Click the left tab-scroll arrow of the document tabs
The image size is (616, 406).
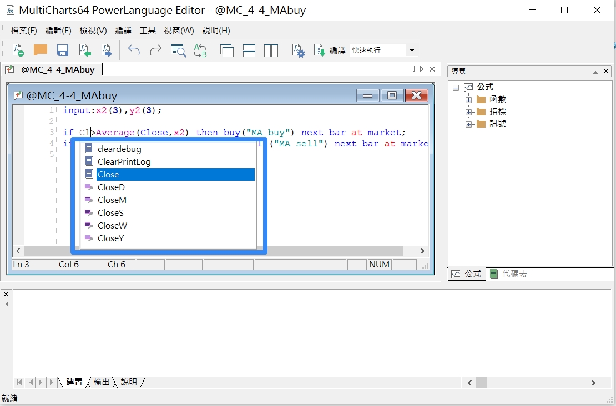(413, 69)
